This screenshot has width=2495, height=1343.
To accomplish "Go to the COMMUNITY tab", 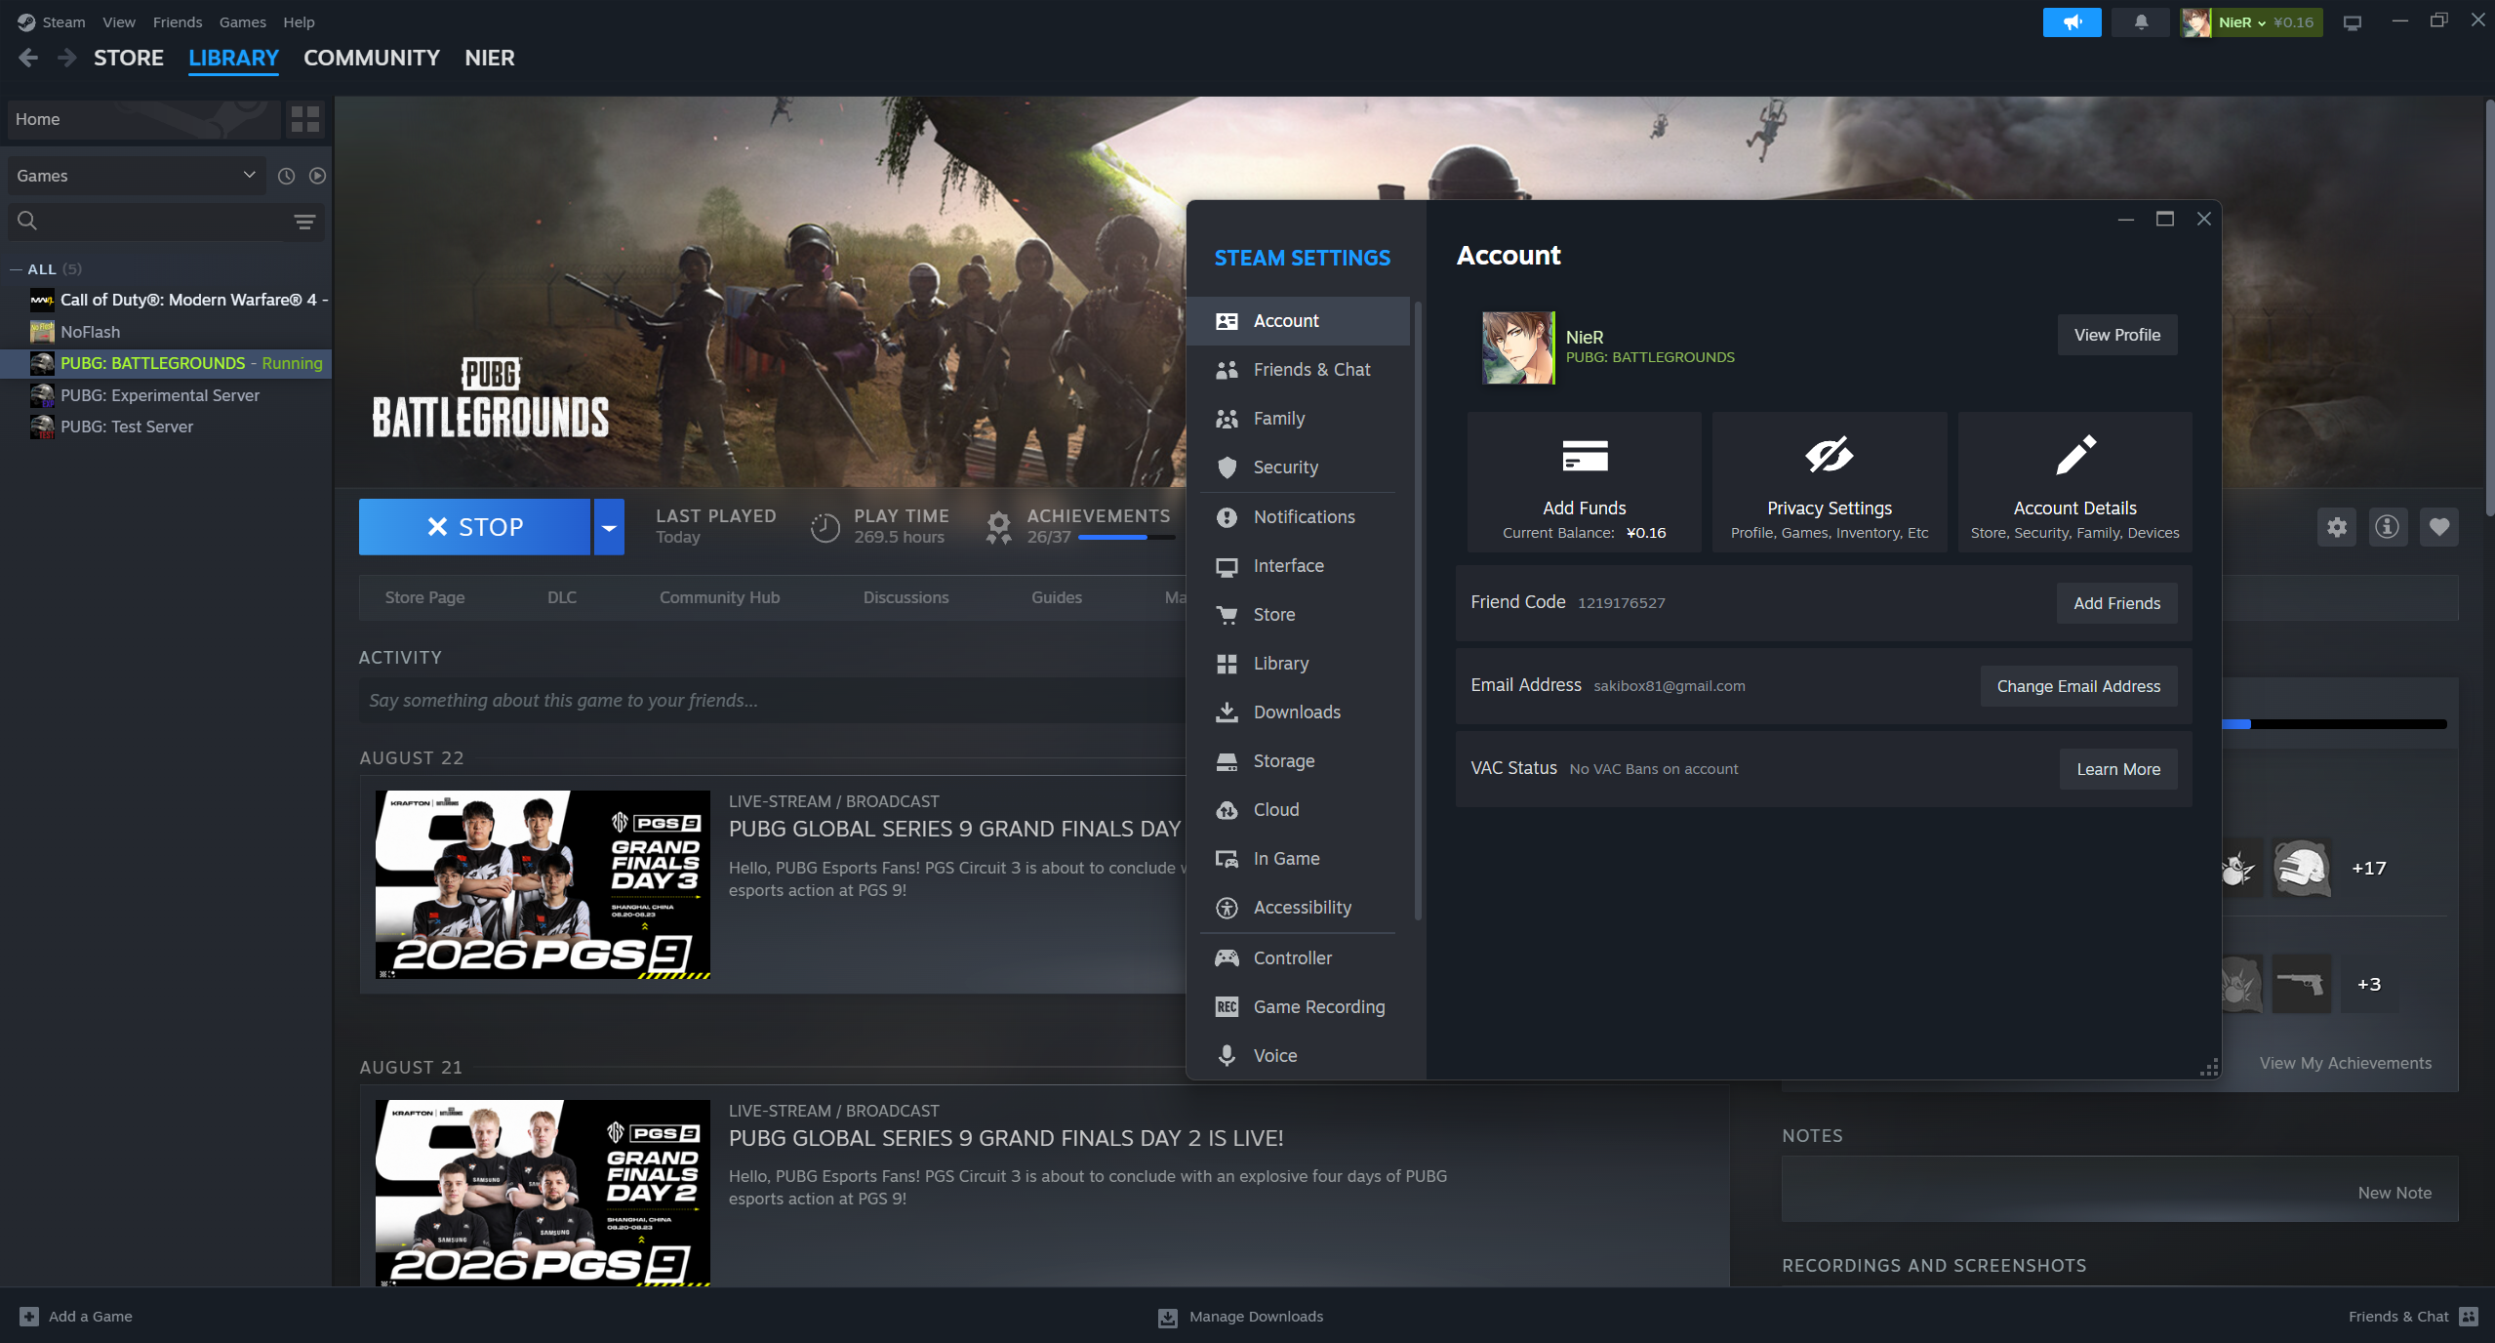I will [372, 58].
